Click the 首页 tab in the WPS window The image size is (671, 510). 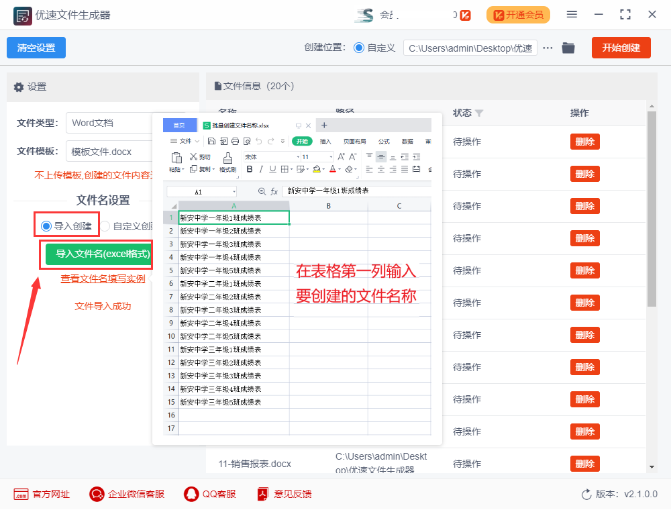tap(178, 125)
